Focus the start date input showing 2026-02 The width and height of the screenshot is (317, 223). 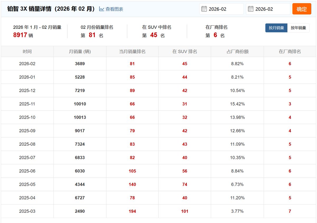pos(222,9)
